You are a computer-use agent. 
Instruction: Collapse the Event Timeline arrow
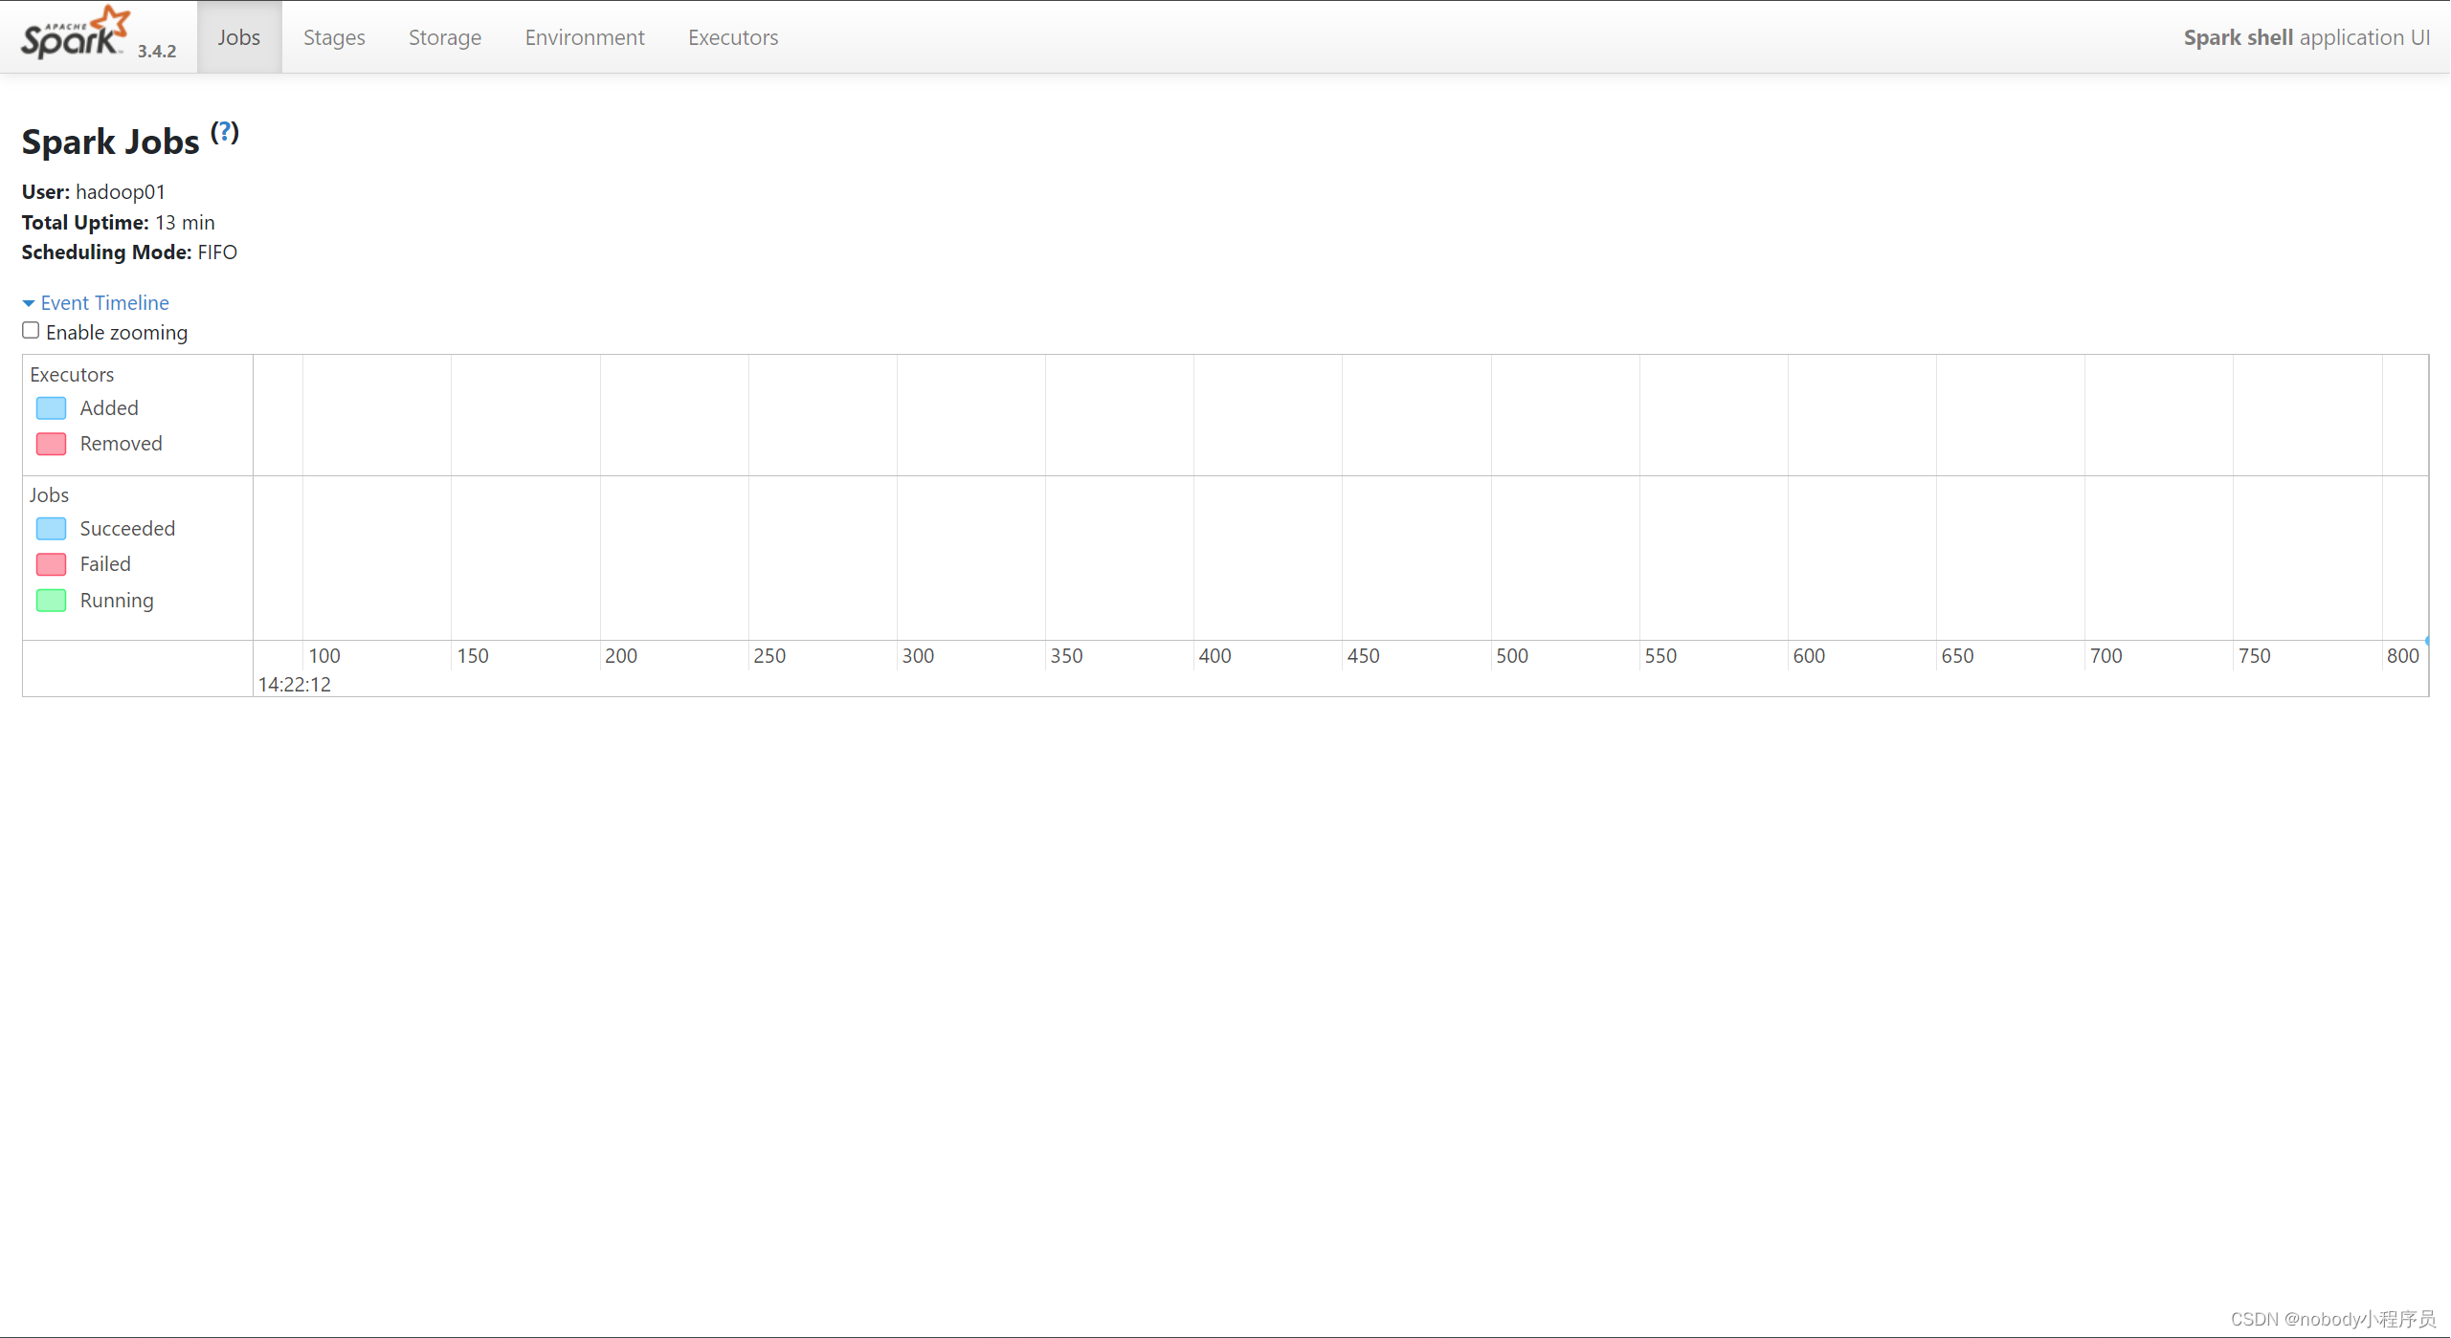tap(29, 303)
